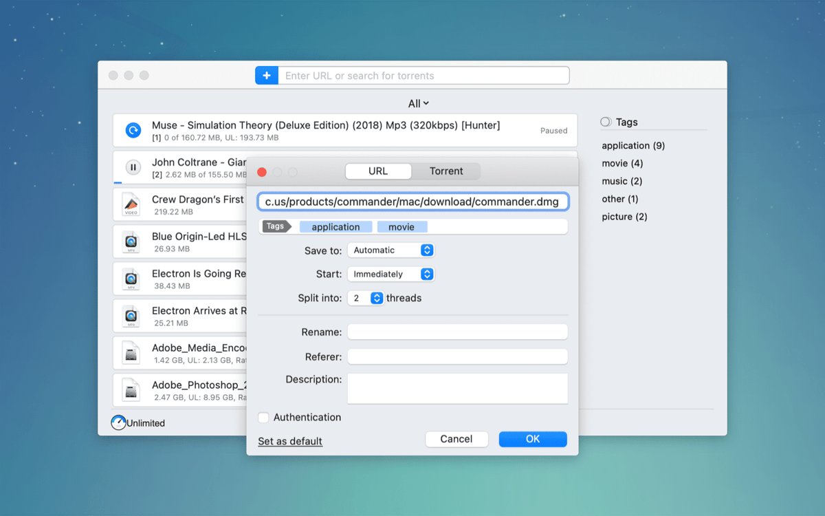
Task: Switch to the Torrent tab
Action: tap(446, 171)
